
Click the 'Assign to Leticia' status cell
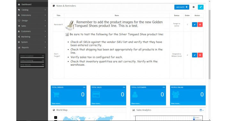(176, 25)
